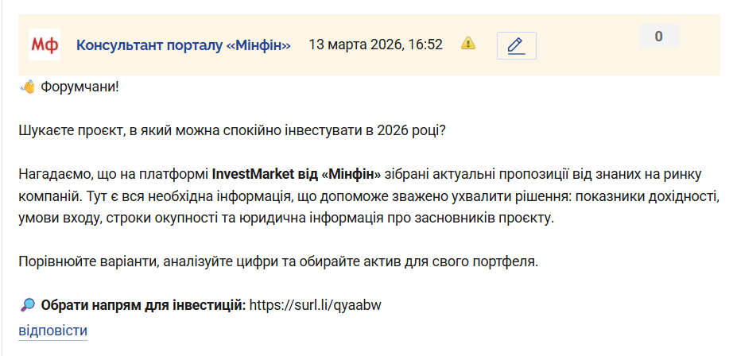This screenshot has width=733, height=356.
Task: Click the waving hand emoji
Action: (x=27, y=87)
